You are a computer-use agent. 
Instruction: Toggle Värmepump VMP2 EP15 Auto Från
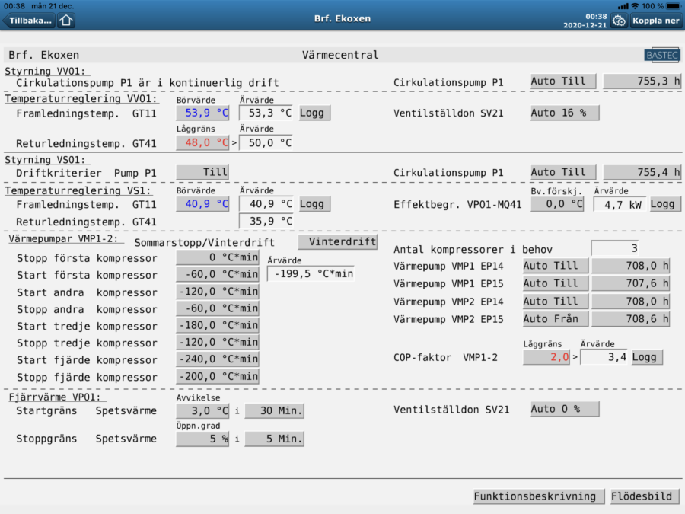coord(556,318)
